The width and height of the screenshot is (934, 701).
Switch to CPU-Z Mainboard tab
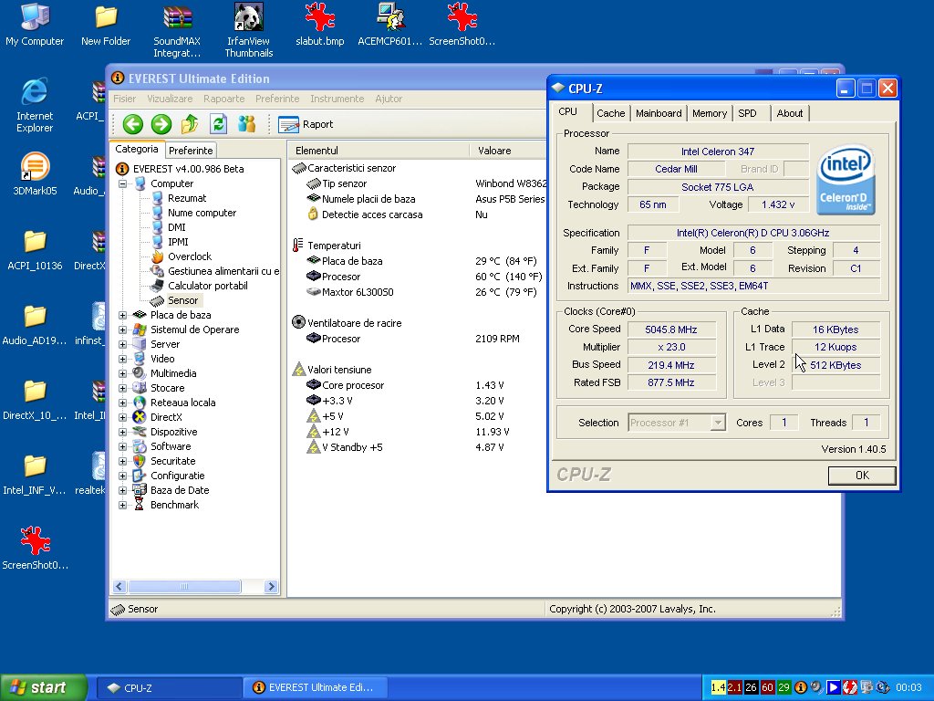click(x=659, y=113)
